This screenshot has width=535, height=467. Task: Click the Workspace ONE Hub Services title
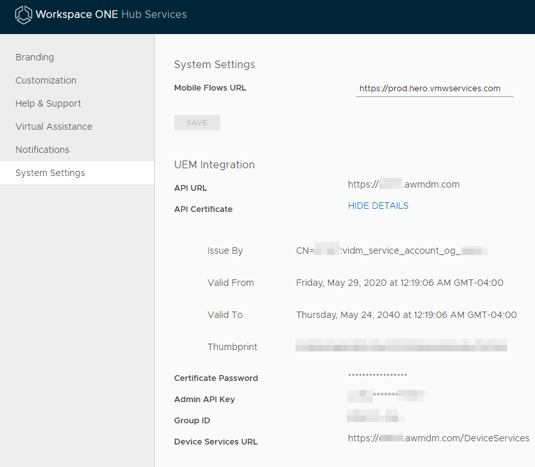coord(111,14)
